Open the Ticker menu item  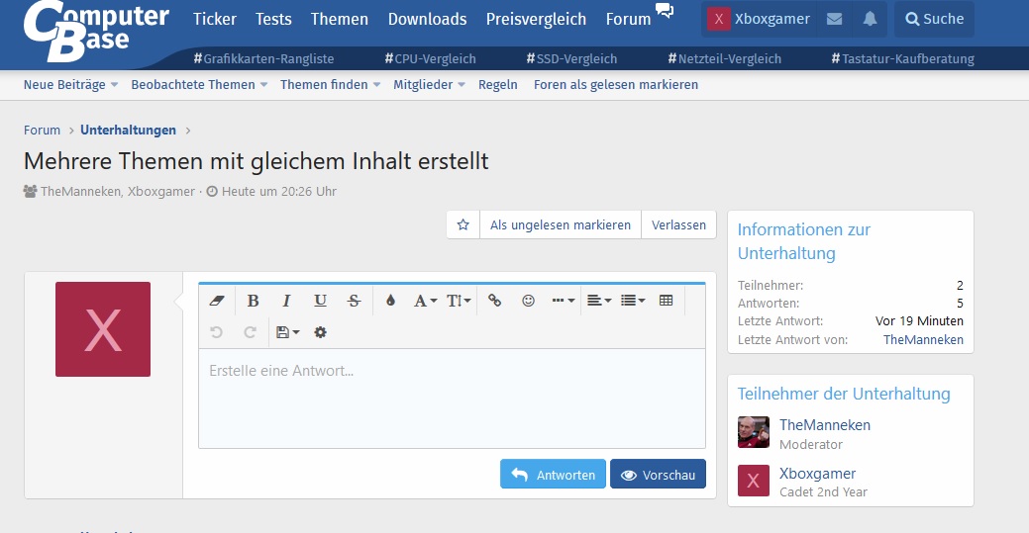pos(215,19)
